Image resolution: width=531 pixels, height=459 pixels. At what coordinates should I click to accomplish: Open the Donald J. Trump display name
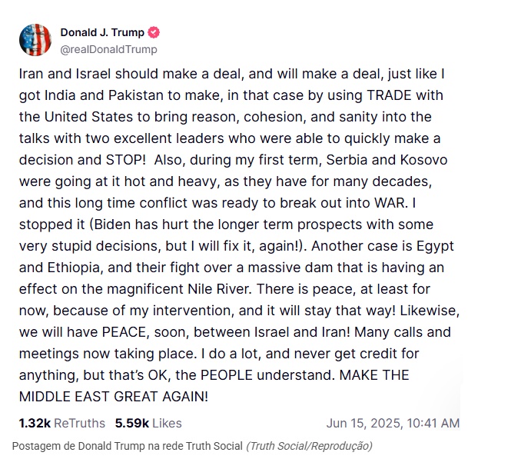(x=102, y=32)
